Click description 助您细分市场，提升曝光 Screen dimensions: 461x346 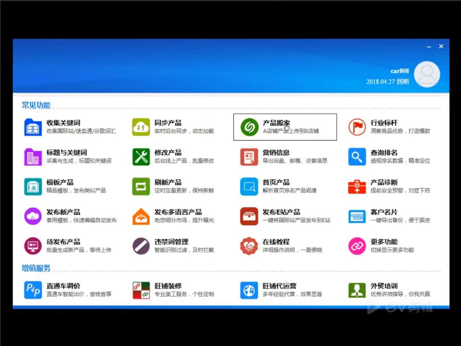pos(184,221)
